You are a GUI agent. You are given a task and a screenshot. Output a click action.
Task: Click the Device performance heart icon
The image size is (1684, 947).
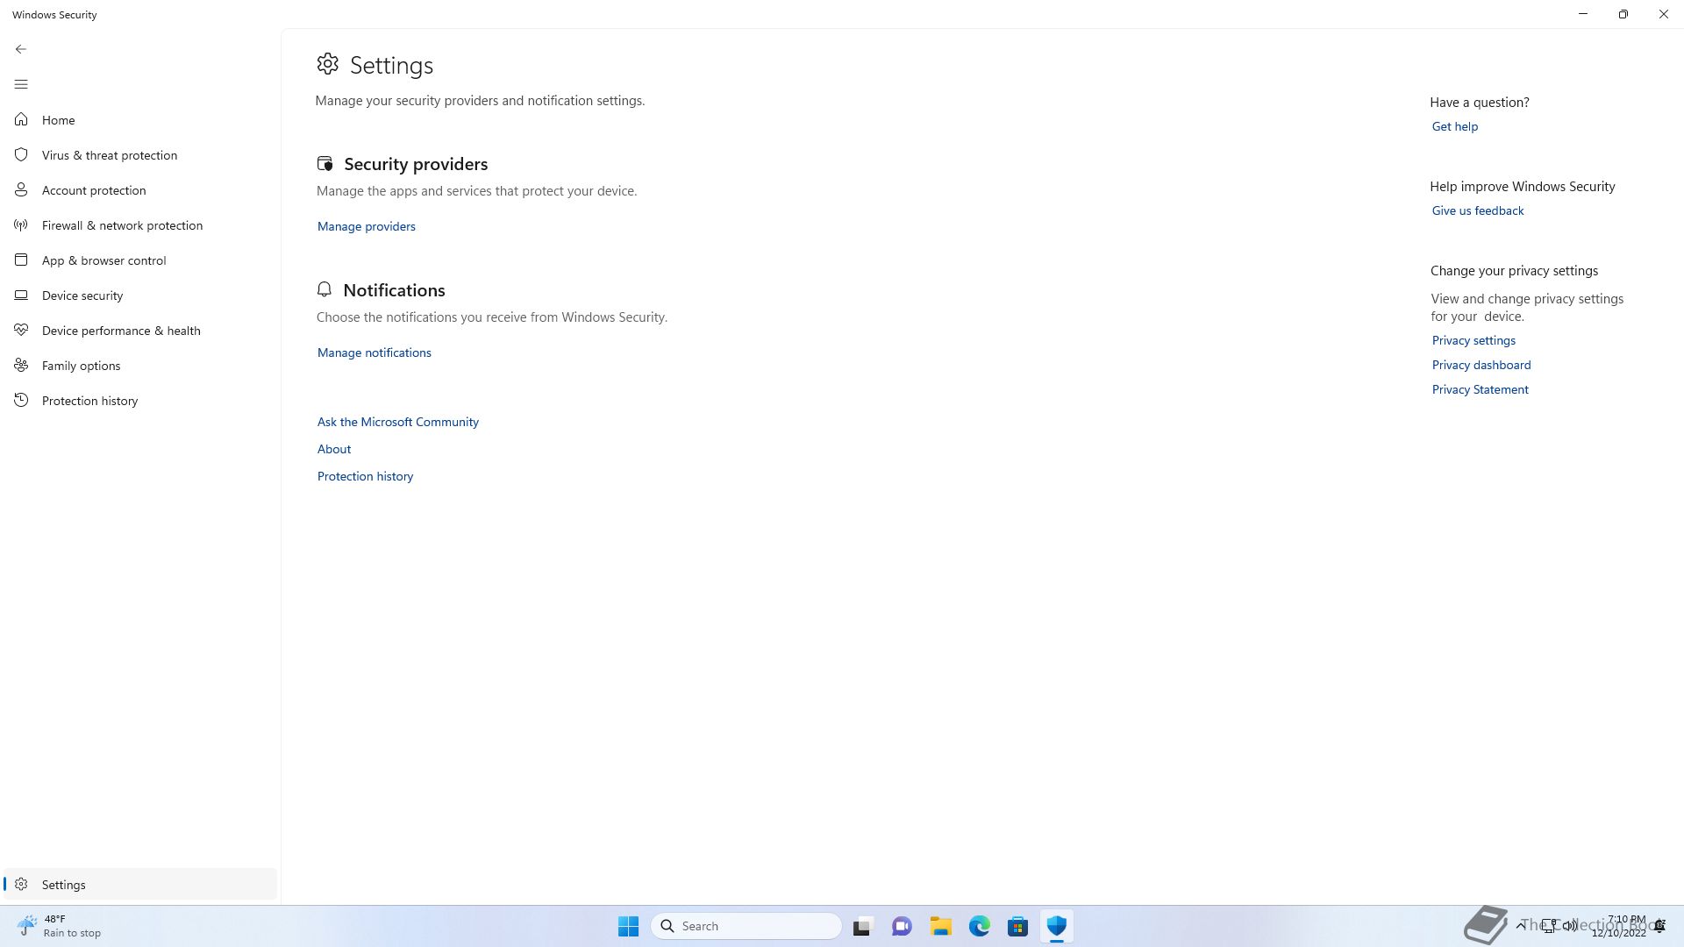pyautogui.click(x=21, y=330)
